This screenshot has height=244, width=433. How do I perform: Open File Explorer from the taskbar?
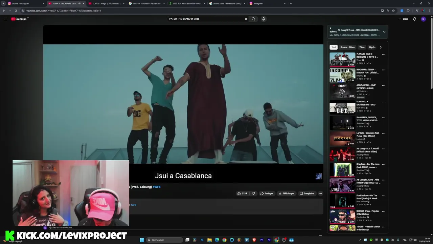pos(209,240)
